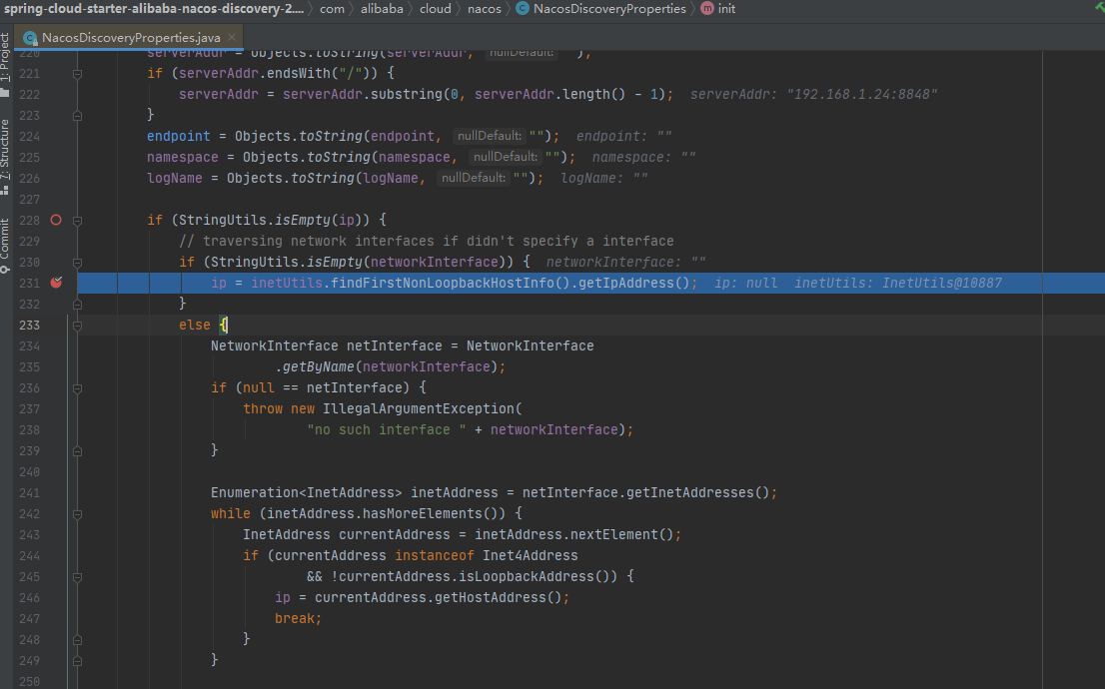The width and height of the screenshot is (1105, 689).
Task: Navigate to the cloud breadcrumb item
Action: [x=435, y=9]
